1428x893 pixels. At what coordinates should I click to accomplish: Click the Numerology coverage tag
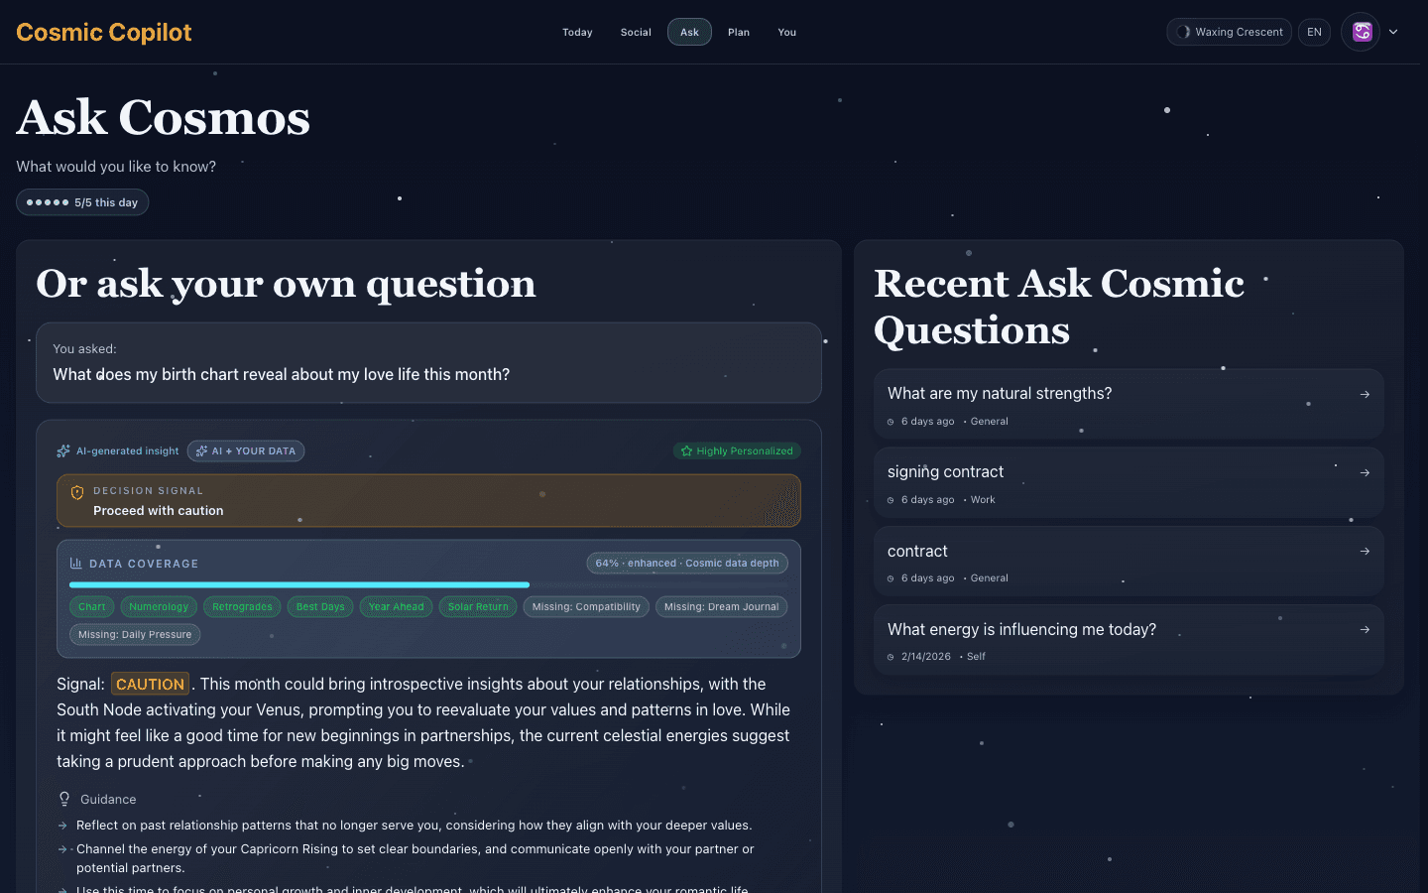coord(159,607)
